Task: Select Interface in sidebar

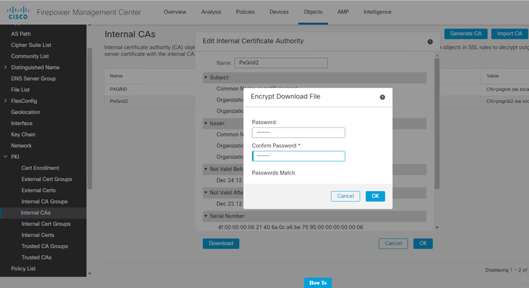Action: click(22, 123)
